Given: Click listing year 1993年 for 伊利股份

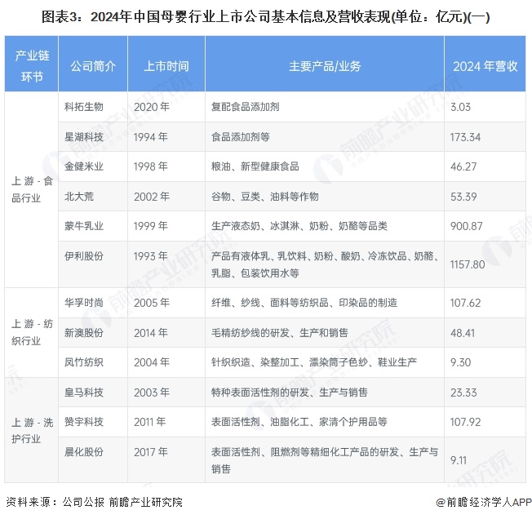Looking at the screenshot, I should tap(151, 256).
